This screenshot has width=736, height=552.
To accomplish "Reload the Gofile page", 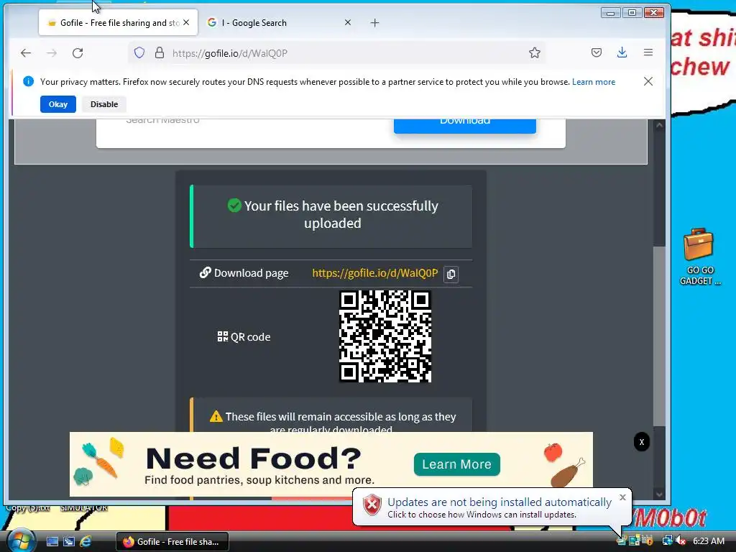I will pyautogui.click(x=78, y=53).
